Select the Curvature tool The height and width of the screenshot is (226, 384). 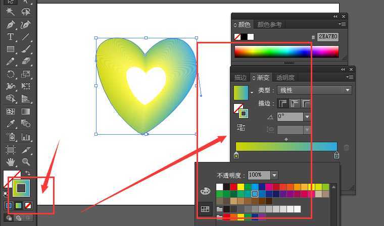click(26, 24)
